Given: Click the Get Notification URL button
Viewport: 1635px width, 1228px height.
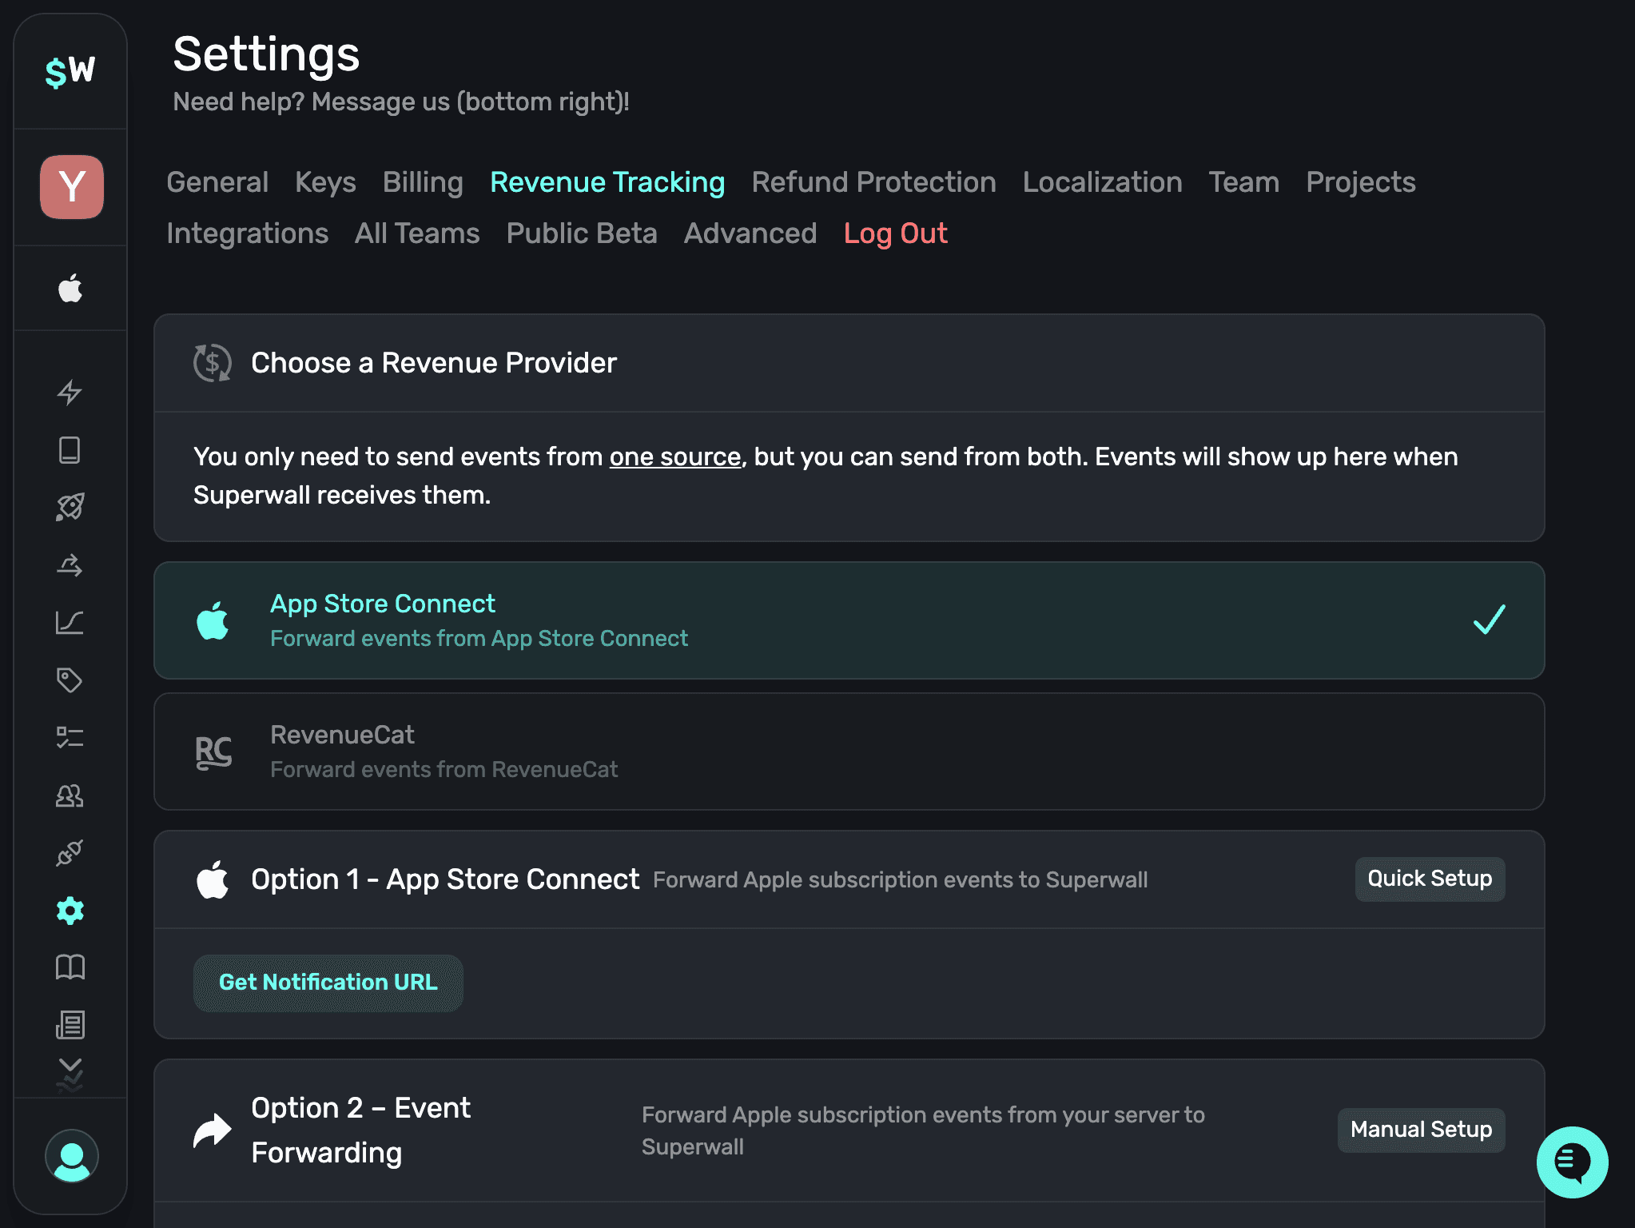Looking at the screenshot, I should tap(328, 983).
